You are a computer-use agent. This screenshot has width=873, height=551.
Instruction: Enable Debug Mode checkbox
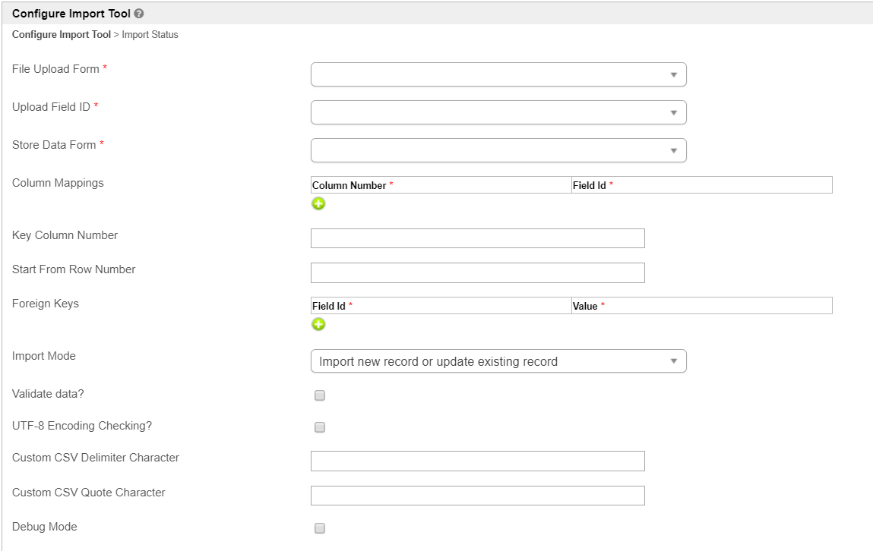pyautogui.click(x=320, y=528)
